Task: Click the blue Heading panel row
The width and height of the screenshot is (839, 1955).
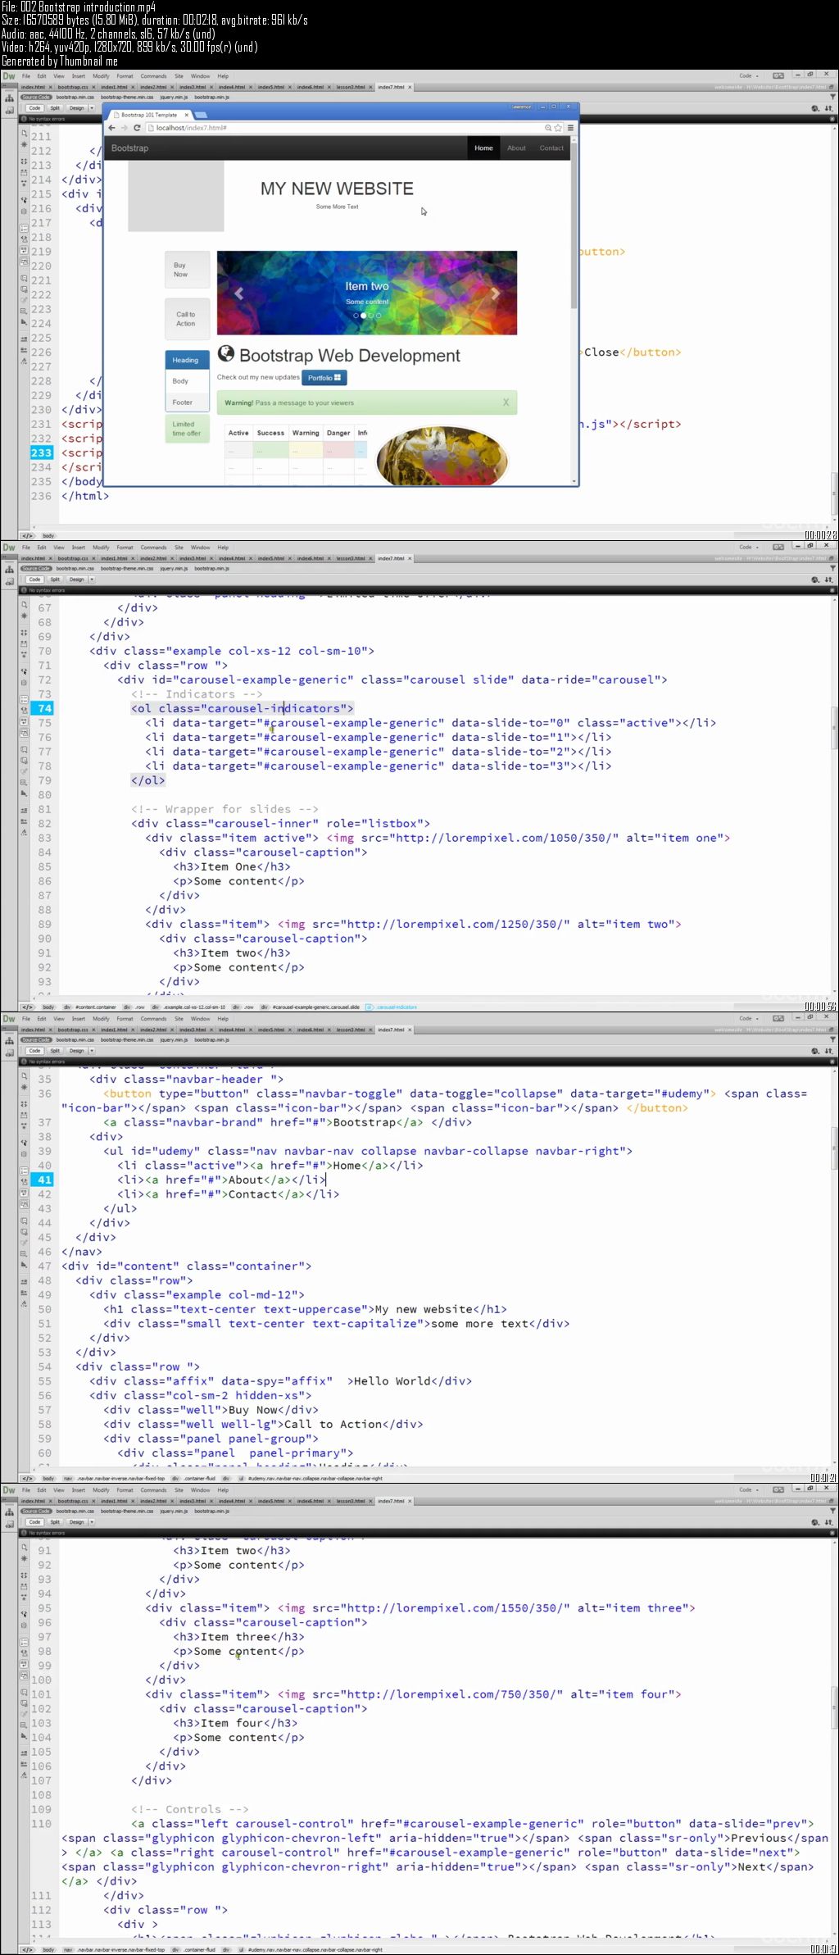Action: click(188, 360)
